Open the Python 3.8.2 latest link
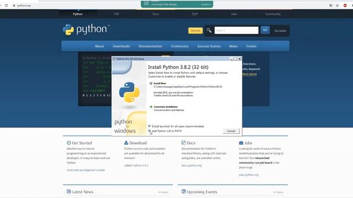Viewport: 353px width, 198px height. (x=141, y=166)
